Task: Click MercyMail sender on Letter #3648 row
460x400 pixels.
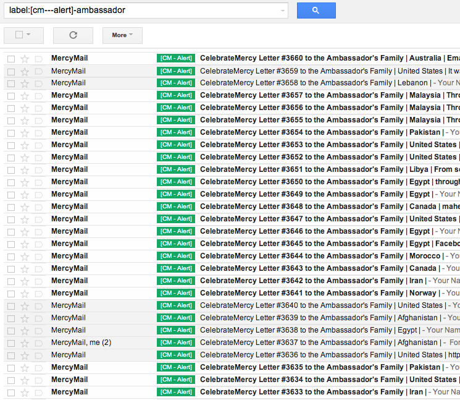Action: (70, 206)
